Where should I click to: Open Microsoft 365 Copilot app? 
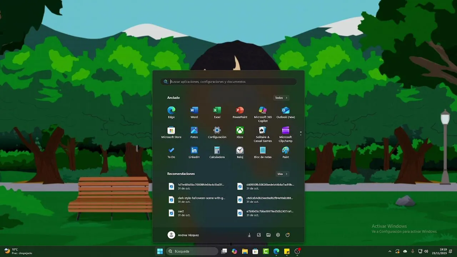pyautogui.click(x=263, y=114)
